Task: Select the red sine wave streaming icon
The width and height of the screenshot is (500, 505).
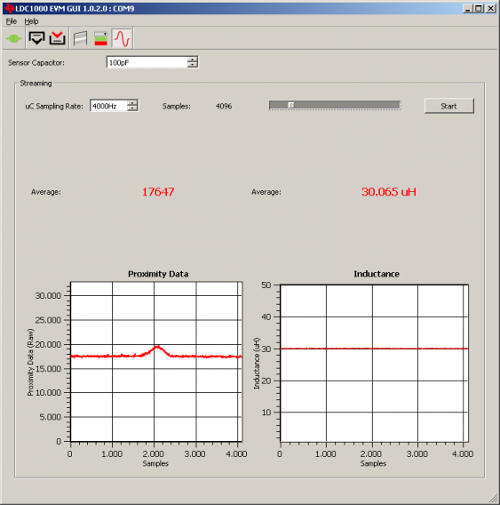Action: tap(123, 38)
